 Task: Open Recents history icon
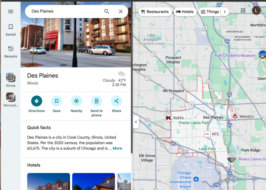10,49
